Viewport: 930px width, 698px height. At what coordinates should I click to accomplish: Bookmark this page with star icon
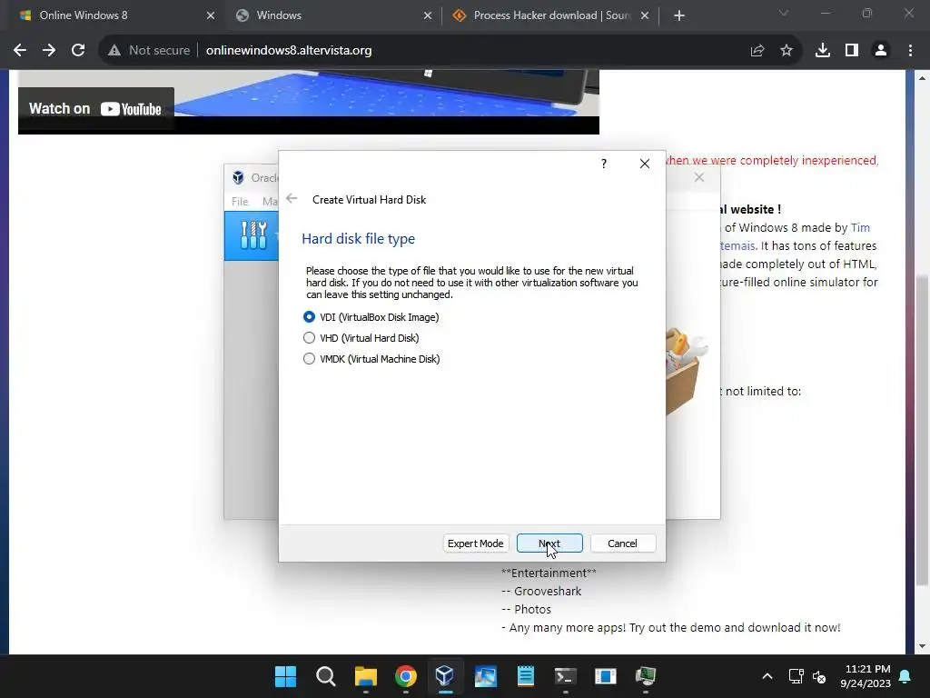(x=787, y=51)
